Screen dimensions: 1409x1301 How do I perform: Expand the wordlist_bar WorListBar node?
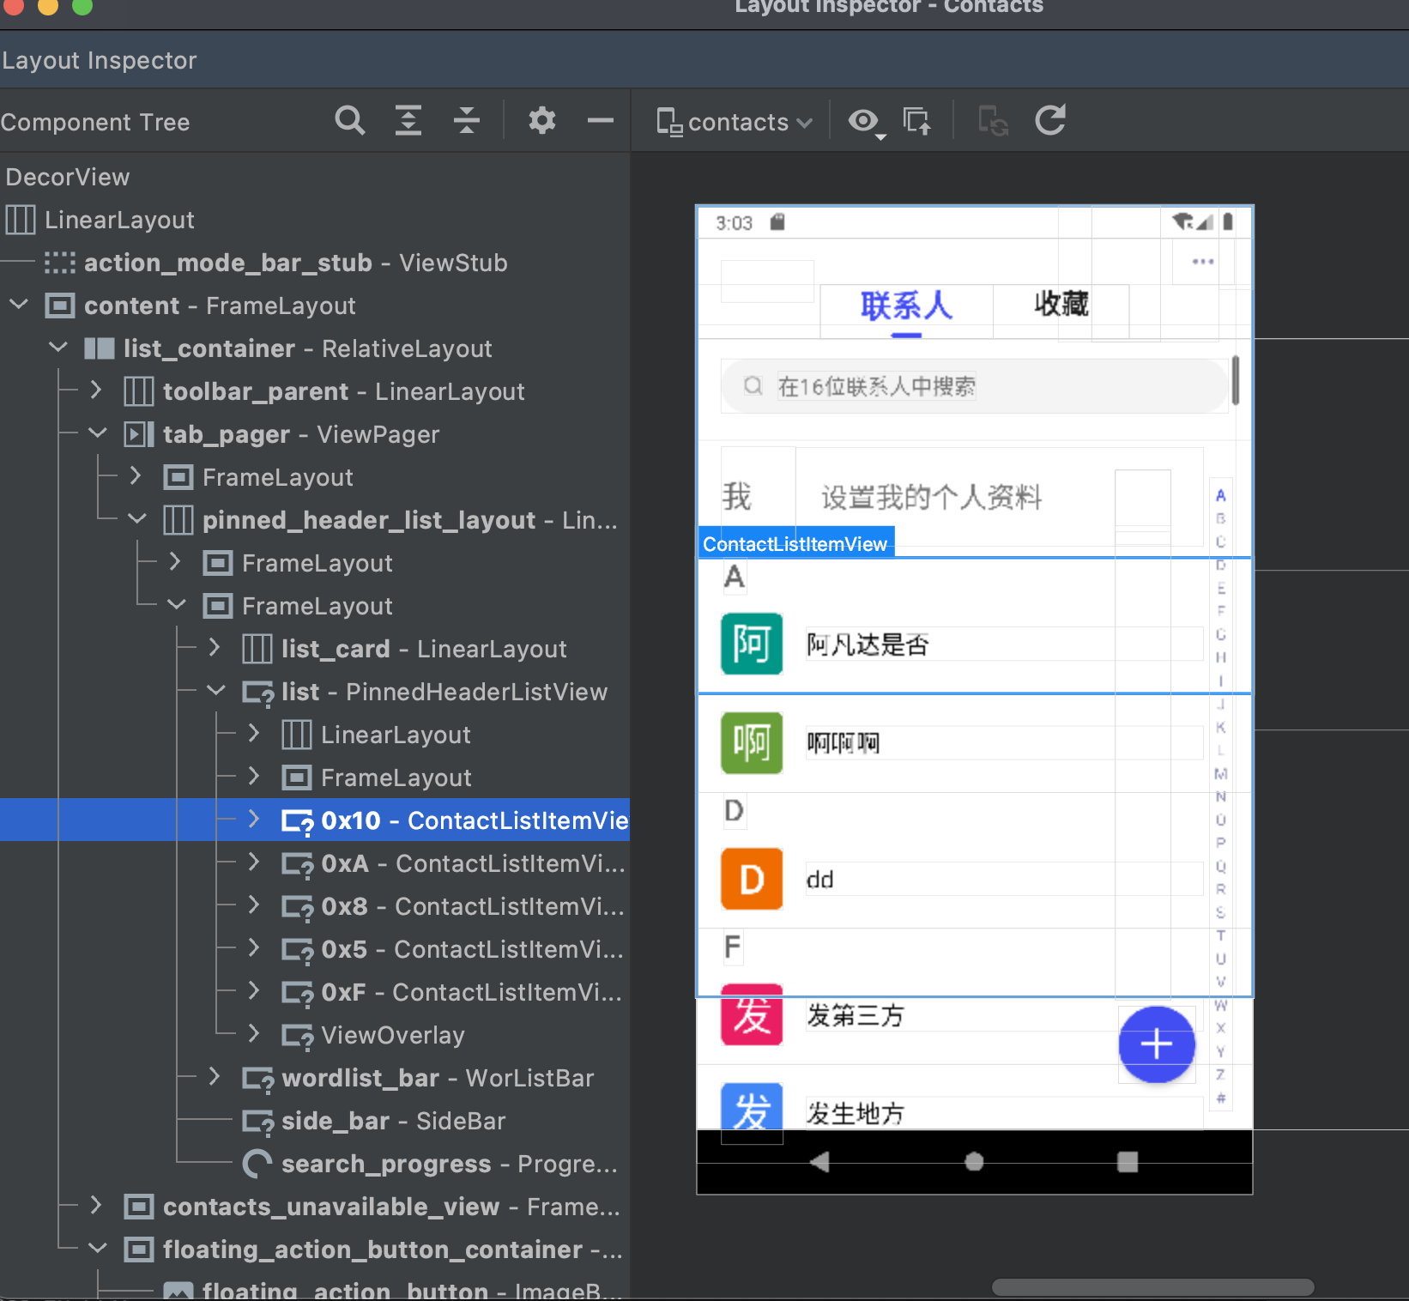click(x=215, y=1077)
